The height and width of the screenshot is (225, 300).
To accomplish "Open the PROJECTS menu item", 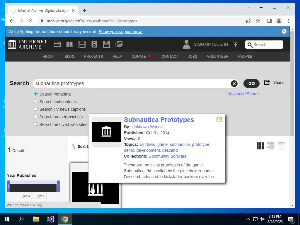I will (93, 57).
